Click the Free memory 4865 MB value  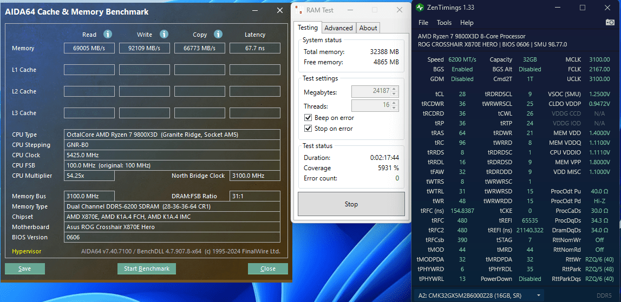tap(385, 62)
